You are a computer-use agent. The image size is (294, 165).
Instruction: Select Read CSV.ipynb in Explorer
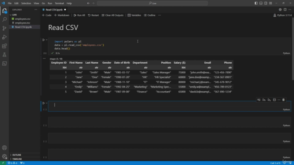tap(23, 27)
